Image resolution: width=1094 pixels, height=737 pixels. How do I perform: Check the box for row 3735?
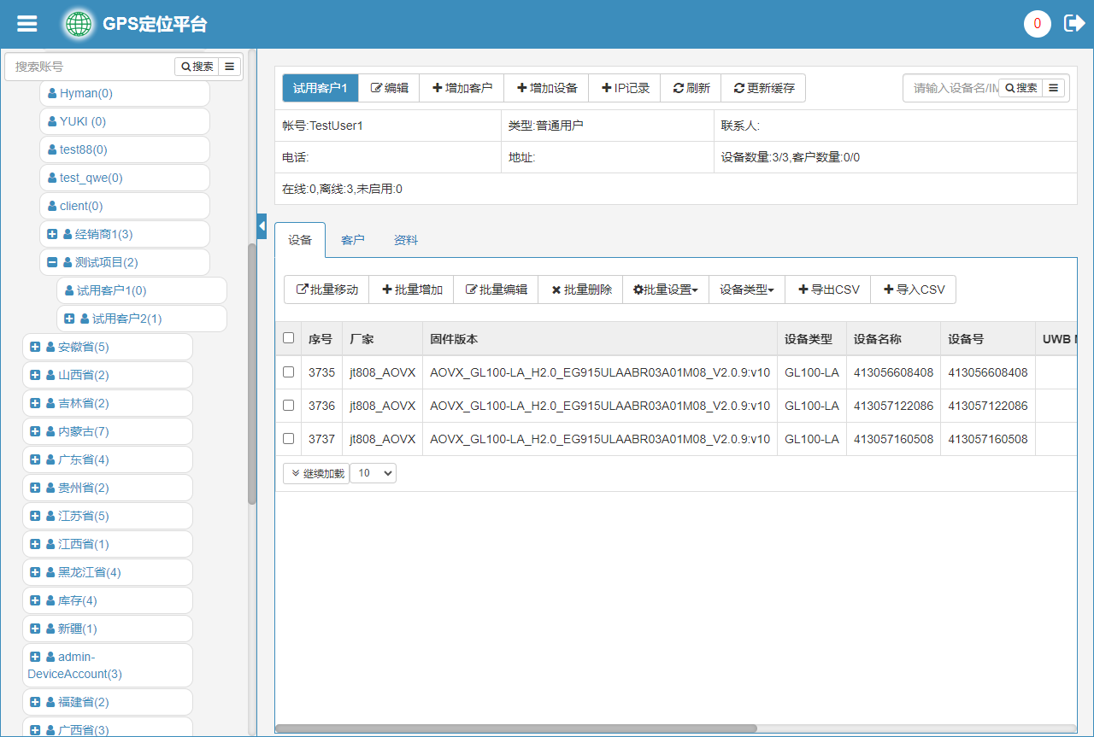(x=288, y=372)
